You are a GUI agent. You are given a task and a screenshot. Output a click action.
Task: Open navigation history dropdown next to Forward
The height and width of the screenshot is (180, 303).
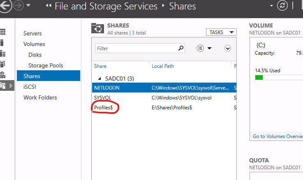point(28,6)
